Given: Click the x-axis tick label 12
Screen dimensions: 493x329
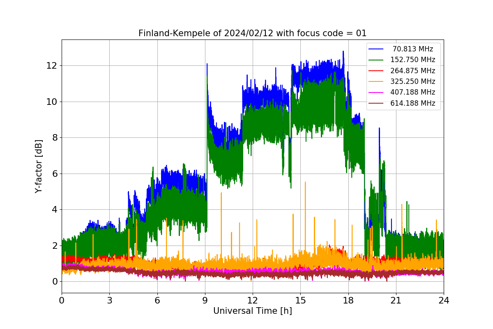Looking at the screenshot, I should tap(253, 301).
